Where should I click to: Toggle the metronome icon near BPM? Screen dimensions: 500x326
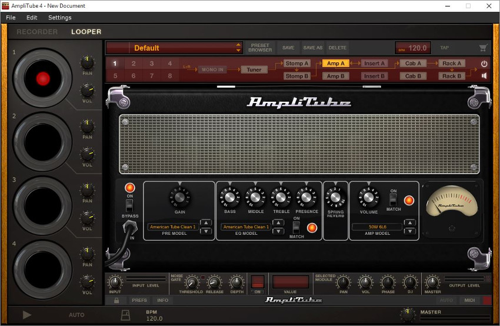pos(125,314)
